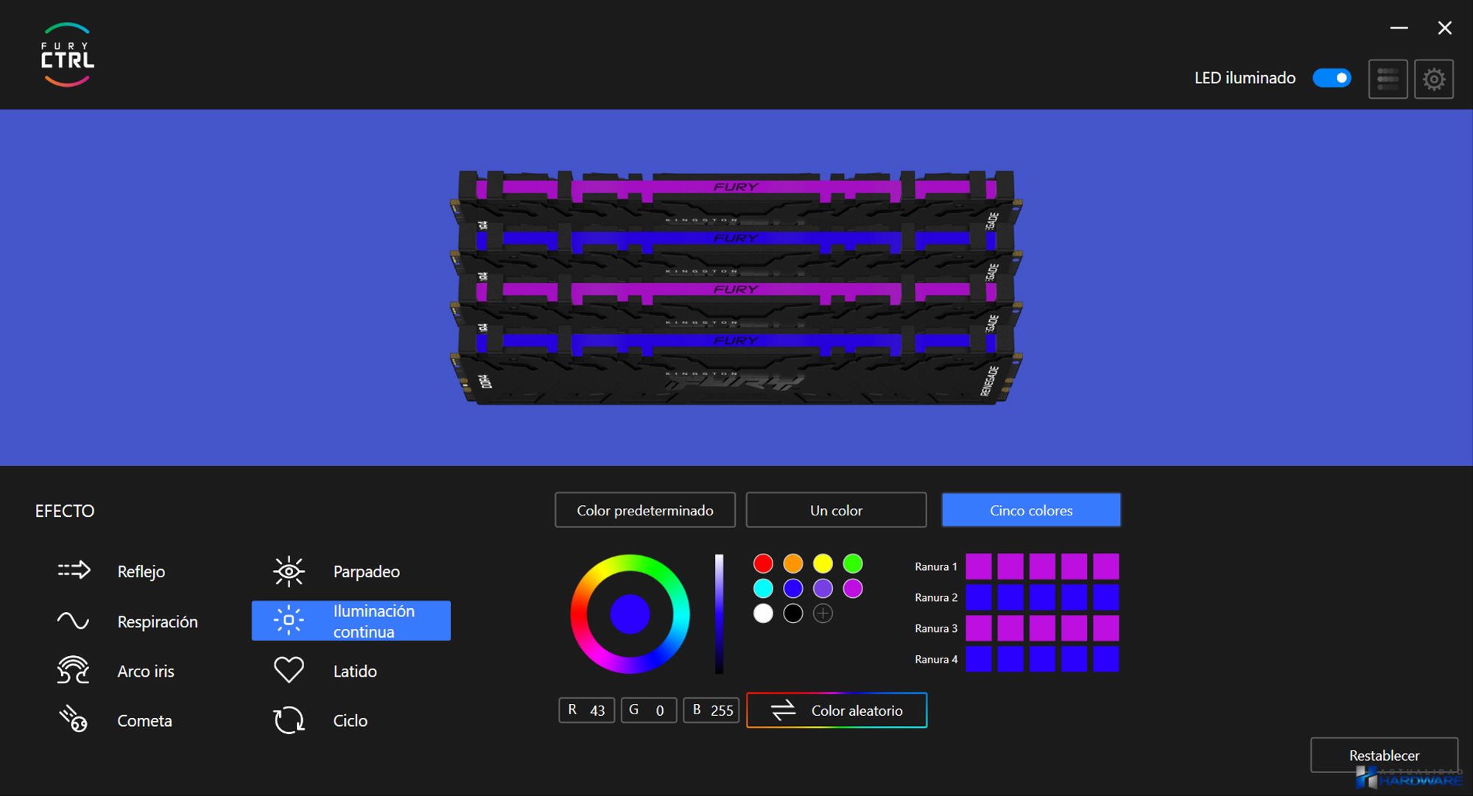Switch to Color predeterminado tab
The image size is (1473, 796).
(644, 510)
